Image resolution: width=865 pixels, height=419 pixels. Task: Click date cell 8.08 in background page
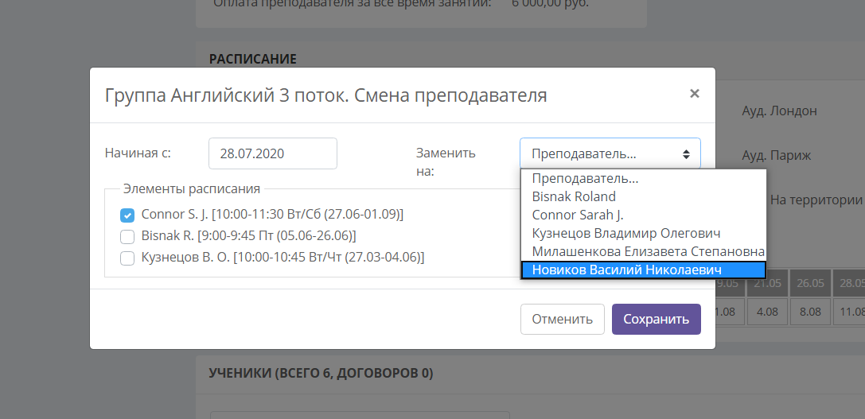[x=810, y=312]
